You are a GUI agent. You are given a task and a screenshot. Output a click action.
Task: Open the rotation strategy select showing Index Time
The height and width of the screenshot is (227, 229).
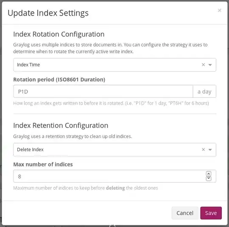tap(114, 65)
